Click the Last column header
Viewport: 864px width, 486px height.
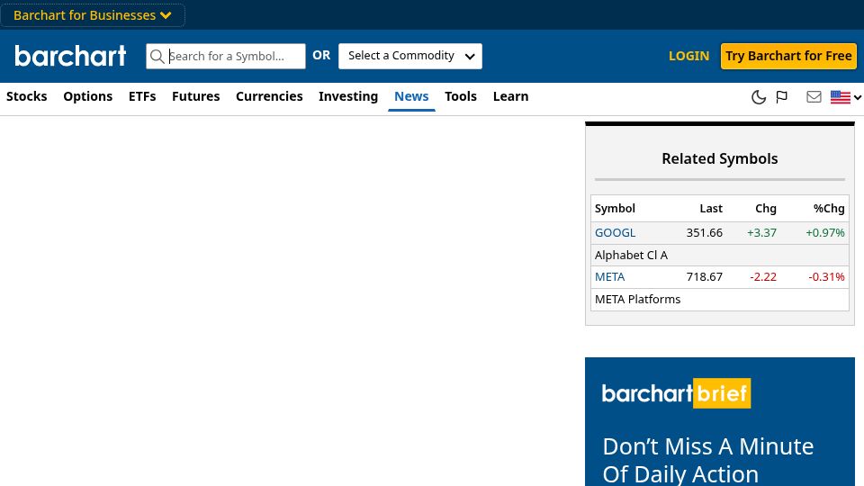[711, 208]
